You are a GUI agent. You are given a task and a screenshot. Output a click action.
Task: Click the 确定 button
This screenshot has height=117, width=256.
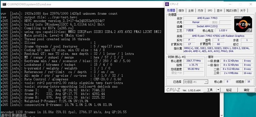pos(246,90)
